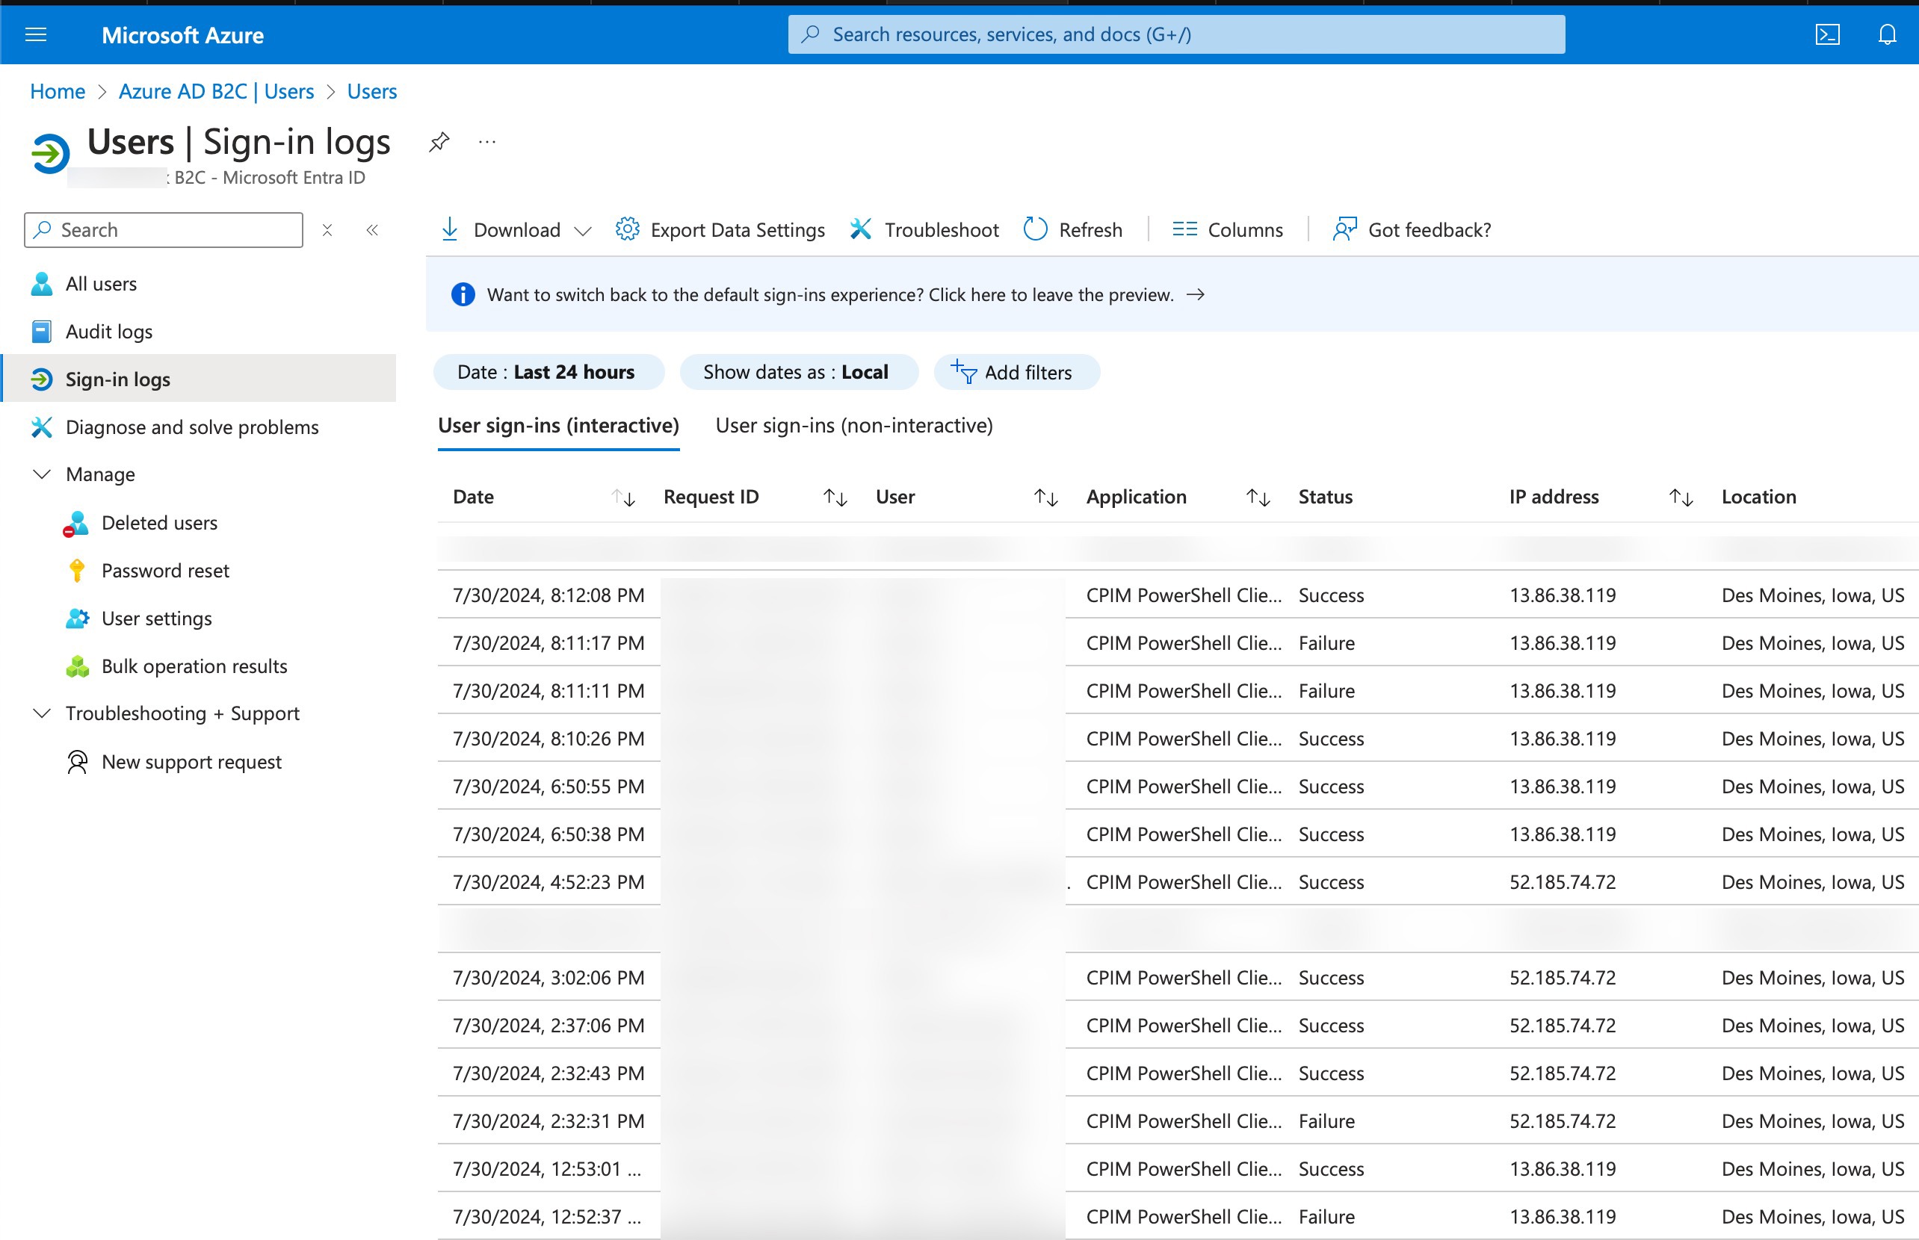Screen dimensions: 1919x1240
Task: Click the info icon in the preview banner
Action: click(463, 295)
